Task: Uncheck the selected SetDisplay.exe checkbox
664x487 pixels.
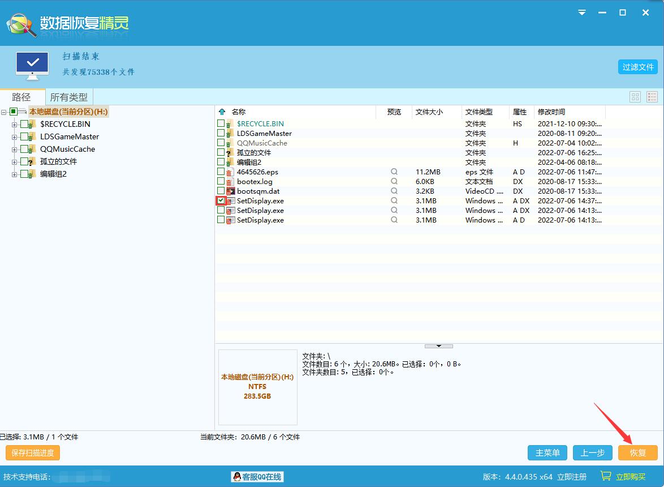Action: pos(221,200)
